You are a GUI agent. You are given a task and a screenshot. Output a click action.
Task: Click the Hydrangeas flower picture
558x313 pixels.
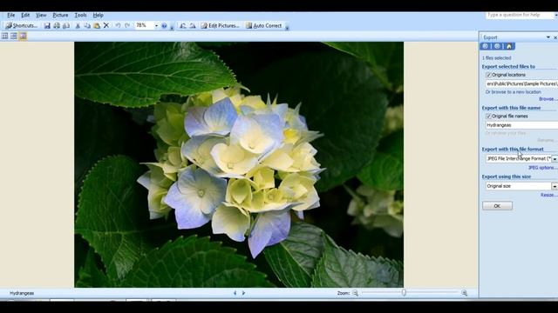click(239, 164)
